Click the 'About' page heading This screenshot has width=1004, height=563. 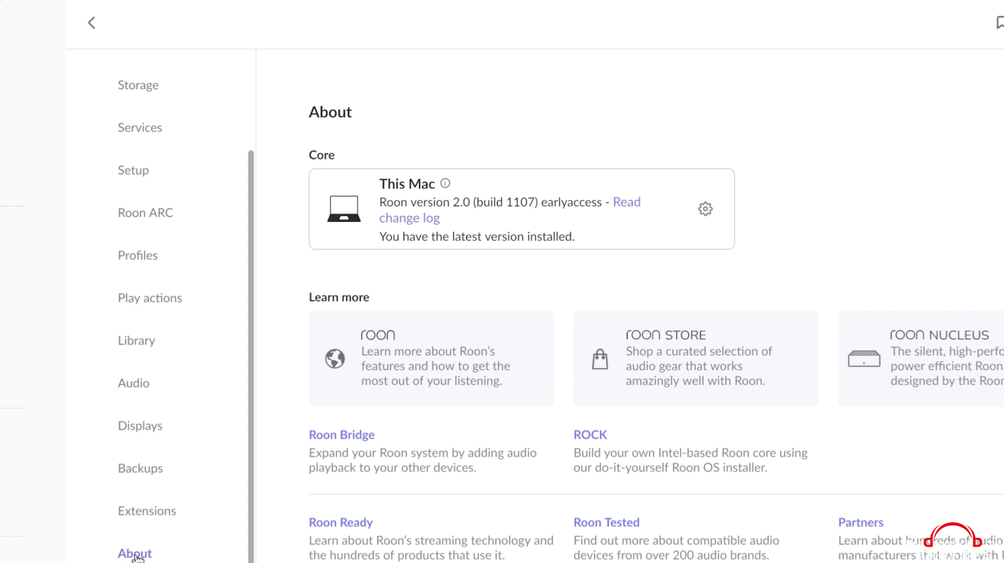click(330, 112)
